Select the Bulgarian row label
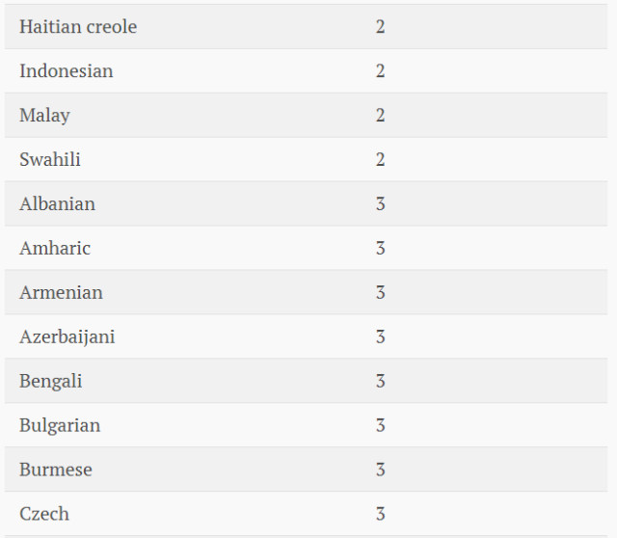 (60, 426)
